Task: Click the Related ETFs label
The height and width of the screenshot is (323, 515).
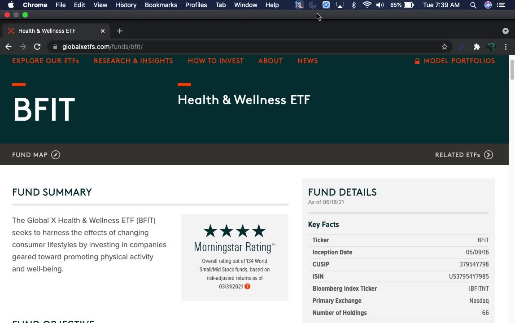Action: pos(458,155)
